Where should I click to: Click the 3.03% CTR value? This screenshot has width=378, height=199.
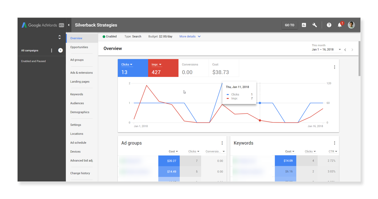coord(332,172)
